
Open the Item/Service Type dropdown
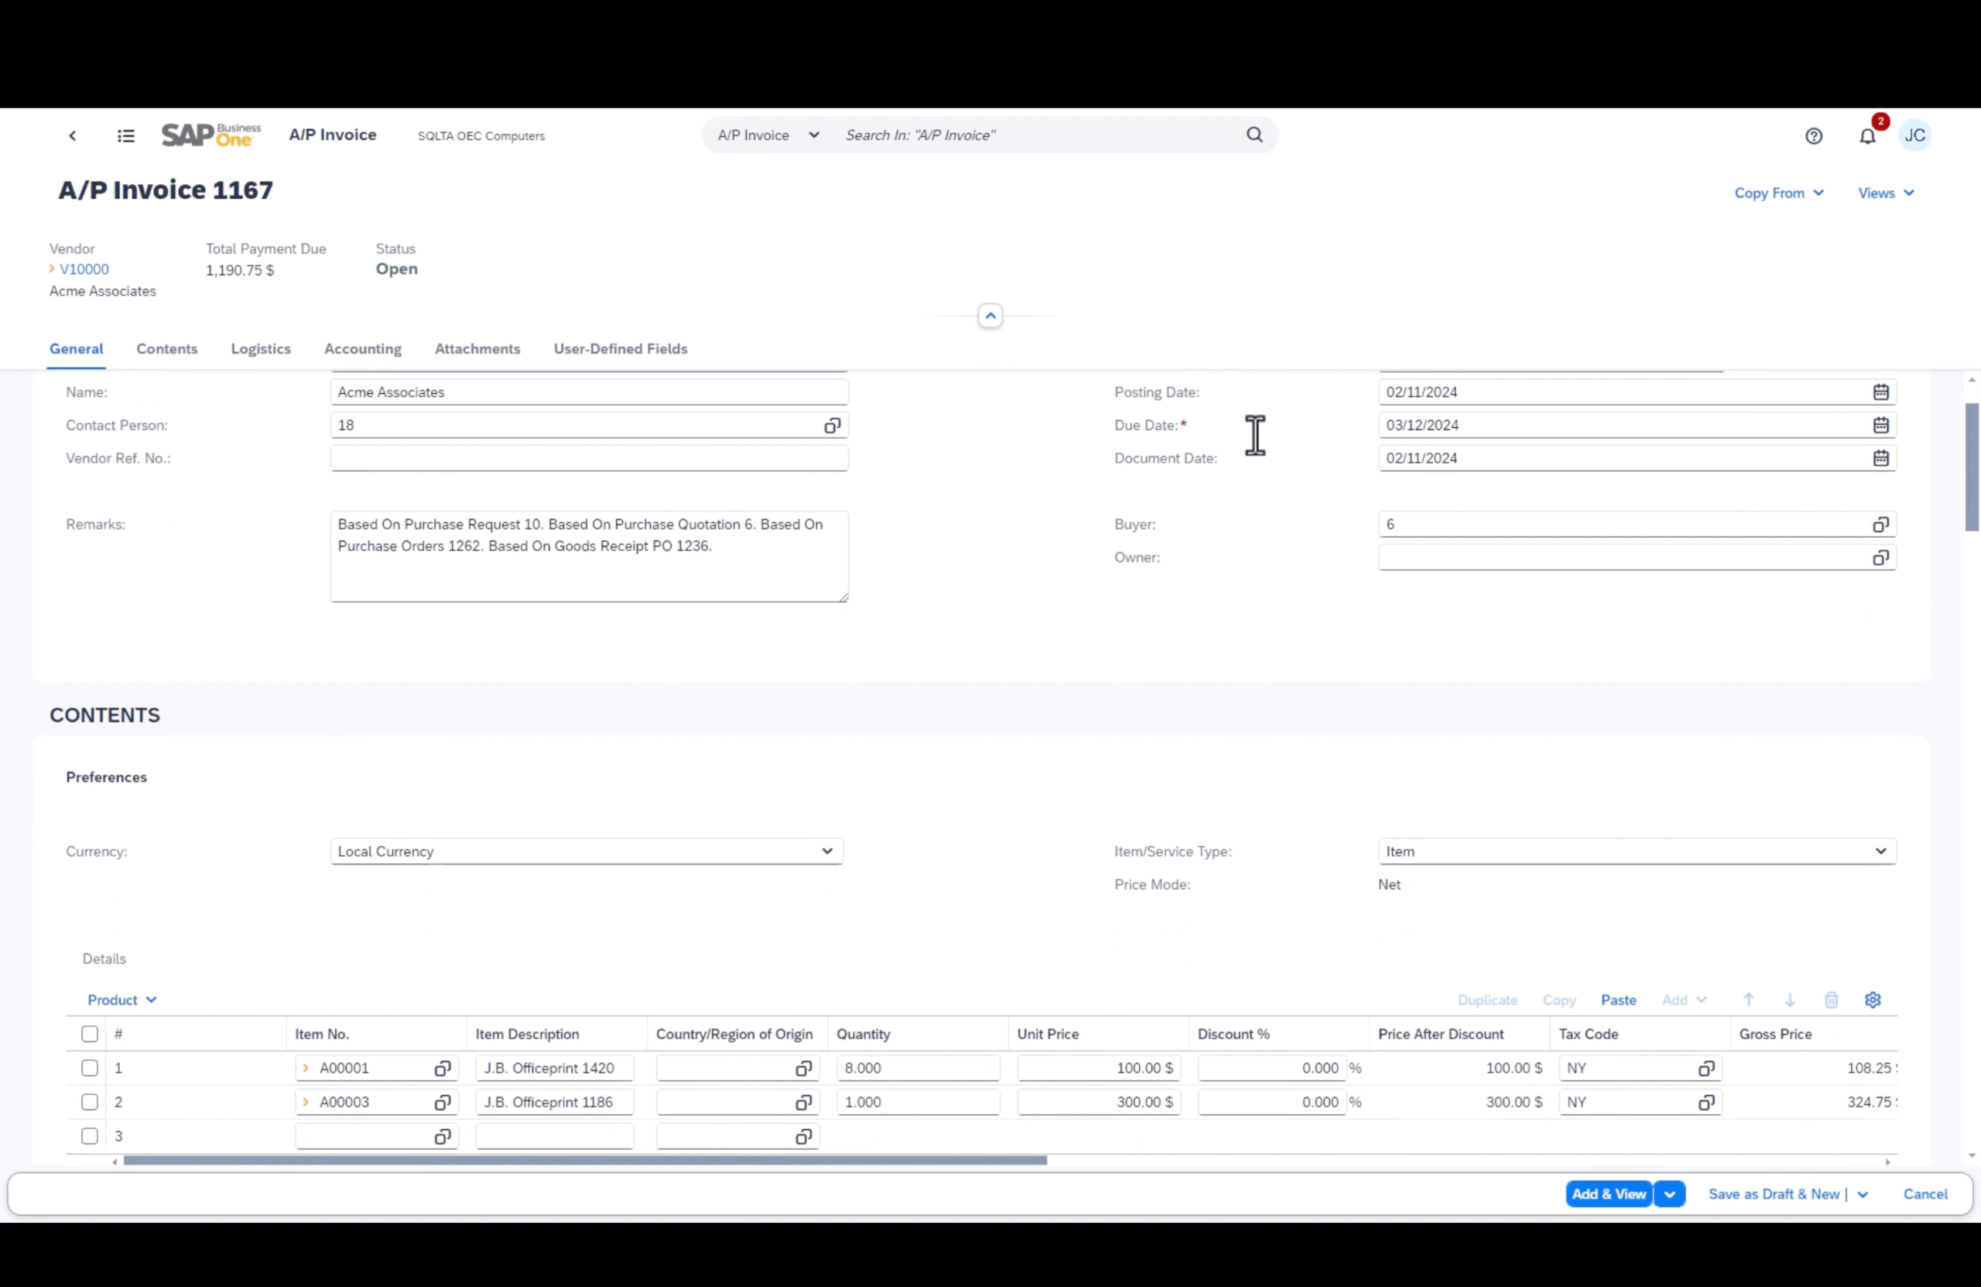pos(1637,851)
